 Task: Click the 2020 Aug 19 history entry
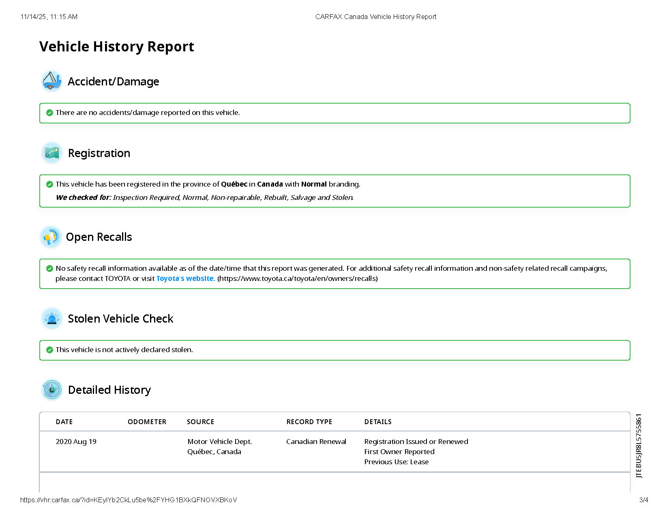(x=76, y=442)
